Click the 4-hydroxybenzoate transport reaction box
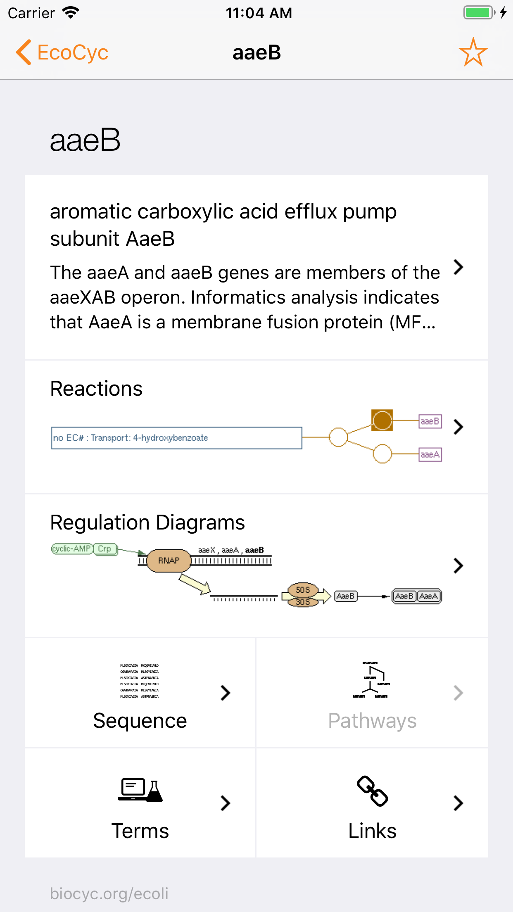The width and height of the screenshot is (513, 912). point(176,438)
